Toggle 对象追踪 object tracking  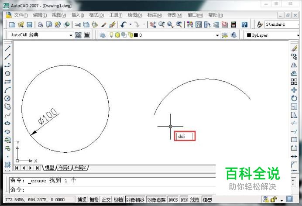(156, 199)
